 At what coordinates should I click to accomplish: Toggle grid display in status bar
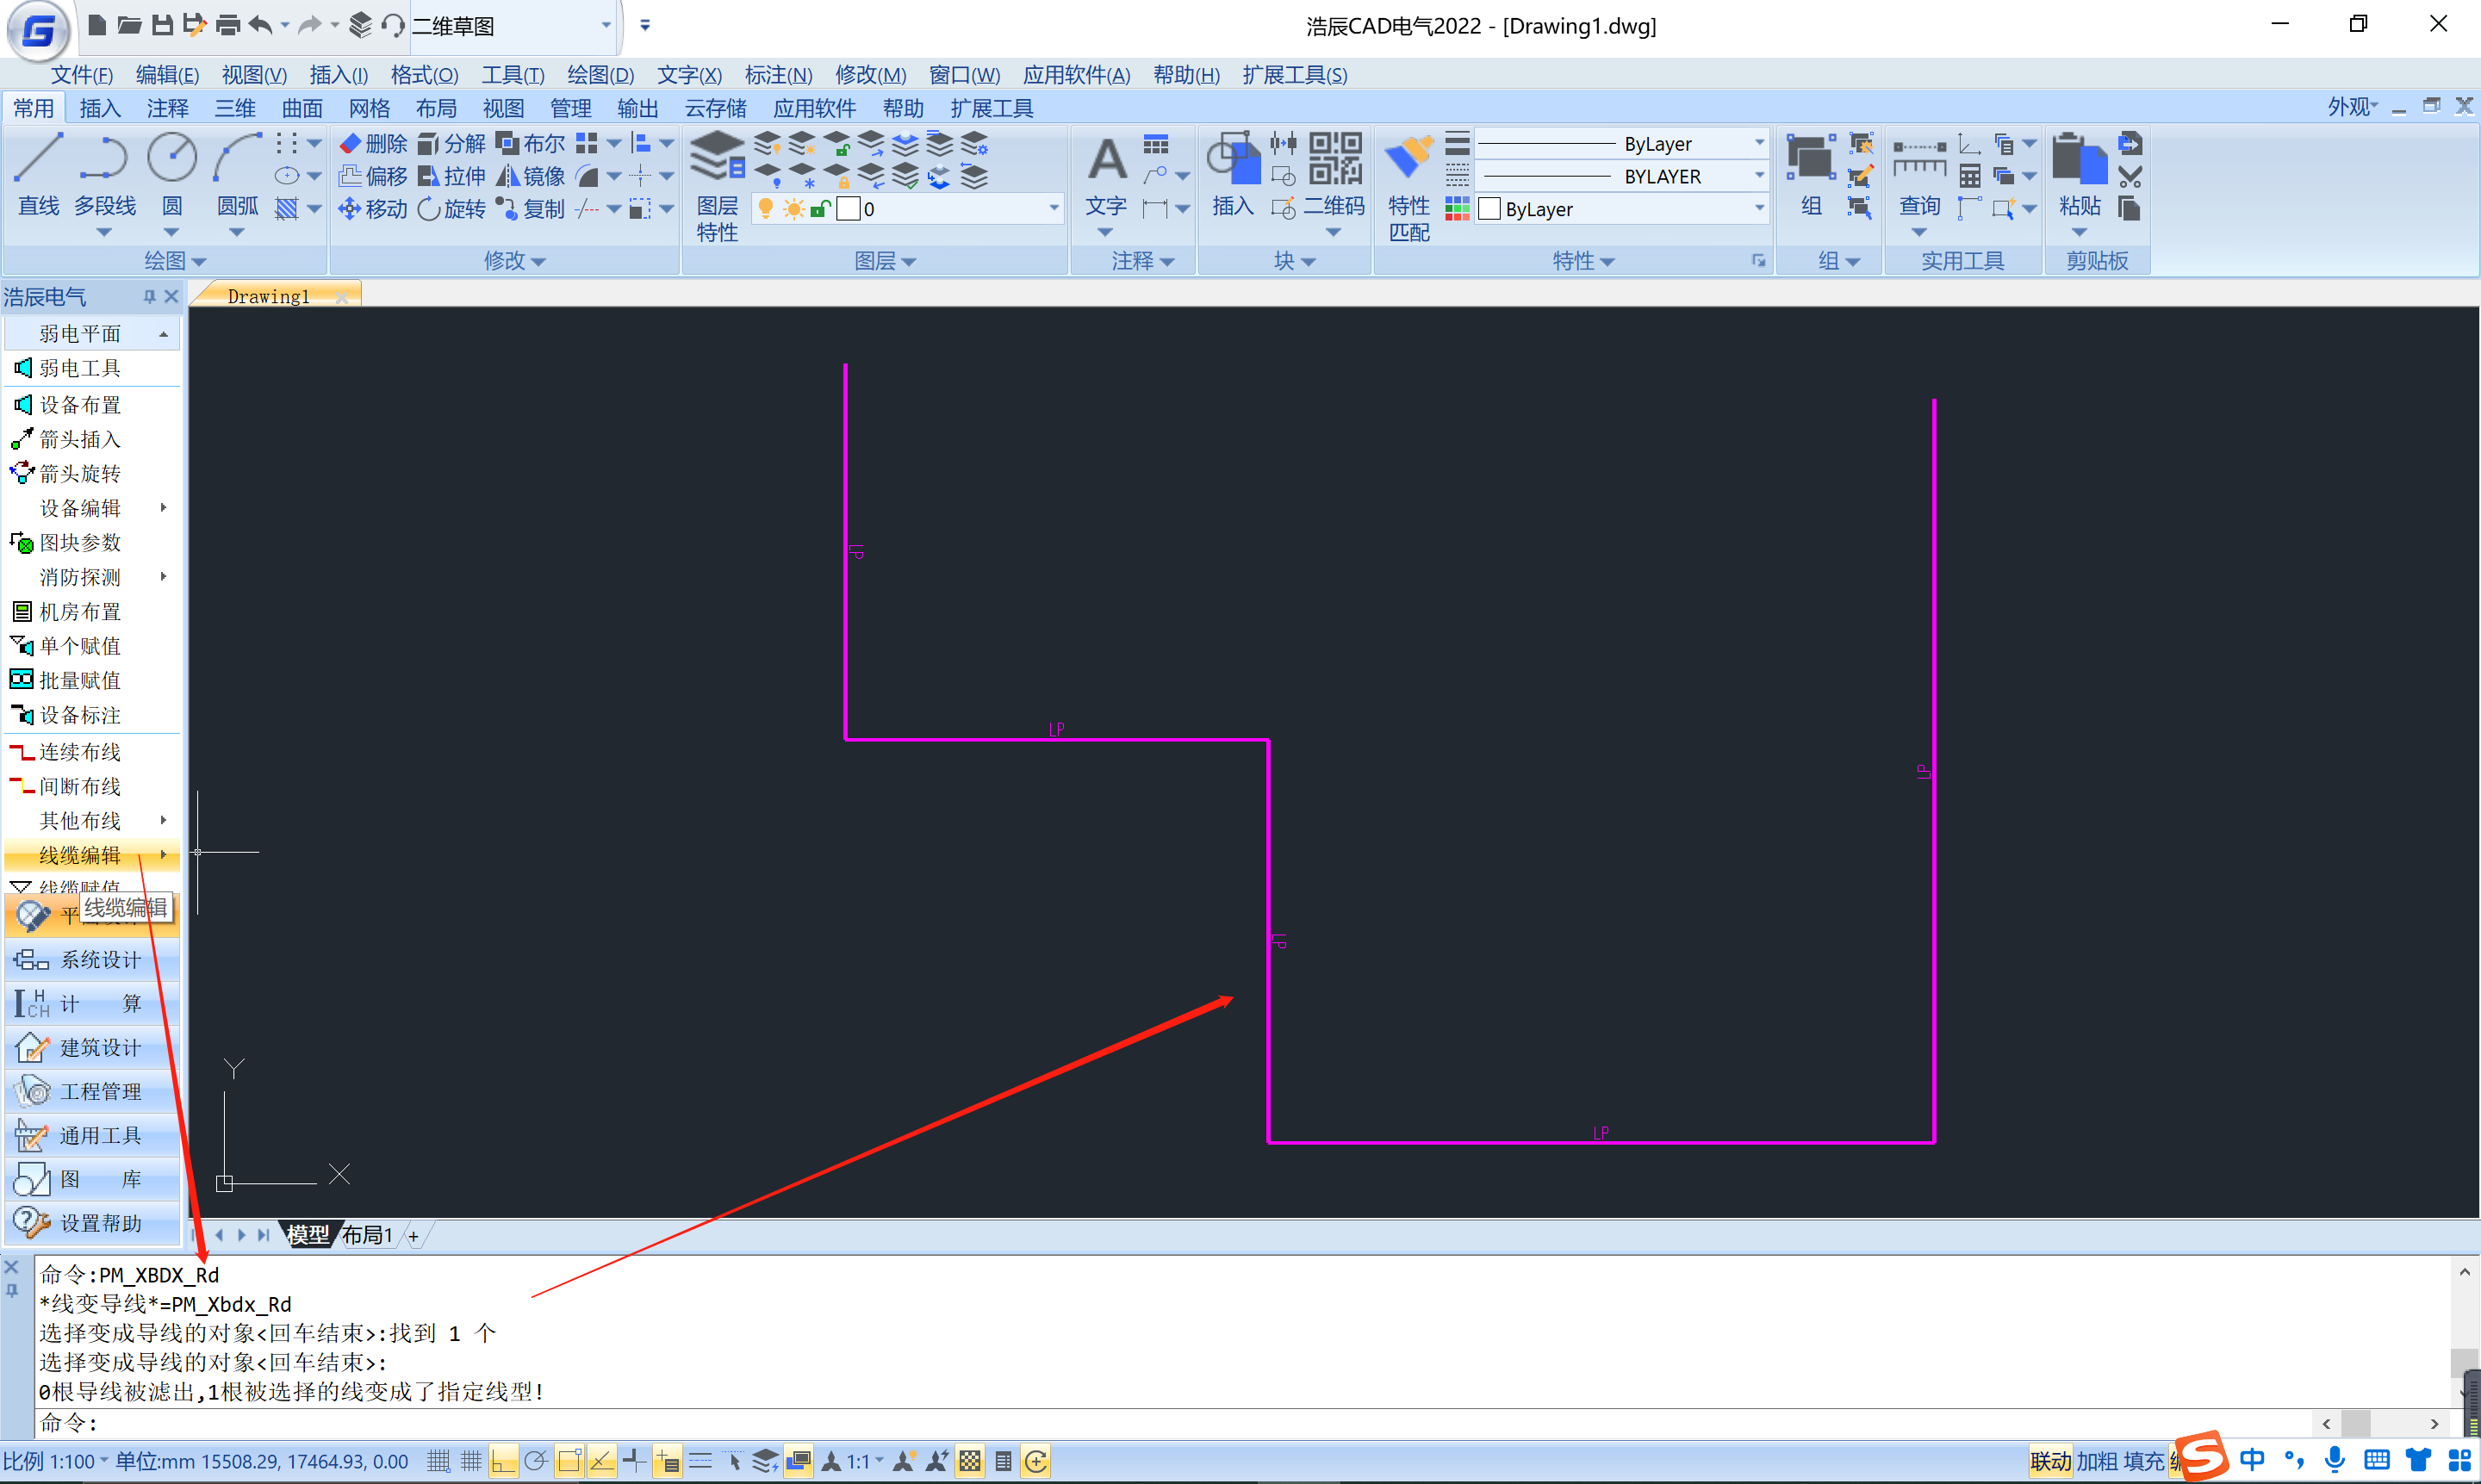(x=470, y=1462)
